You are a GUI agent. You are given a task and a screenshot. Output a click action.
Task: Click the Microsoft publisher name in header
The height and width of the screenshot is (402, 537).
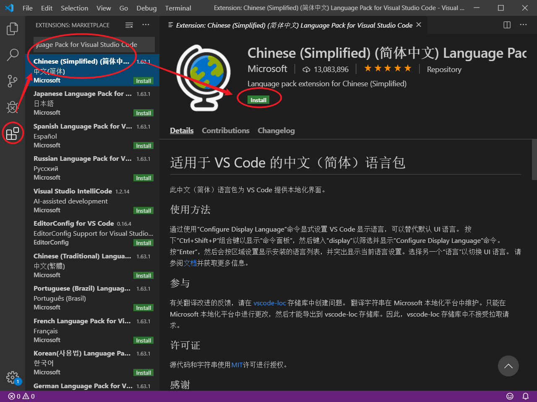[x=267, y=69]
